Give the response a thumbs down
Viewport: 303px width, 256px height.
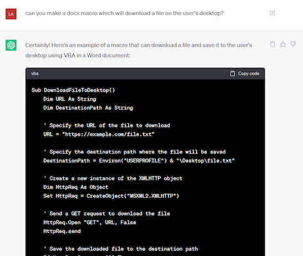point(293,44)
